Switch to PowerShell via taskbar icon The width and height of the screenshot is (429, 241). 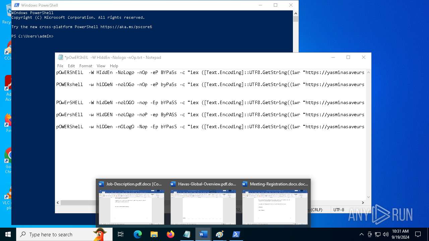[x=236, y=234]
